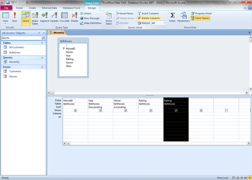This screenshot has width=252, height=180.
Task: Close the MovieSQ query window
Action: pyautogui.click(x=249, y=32)
